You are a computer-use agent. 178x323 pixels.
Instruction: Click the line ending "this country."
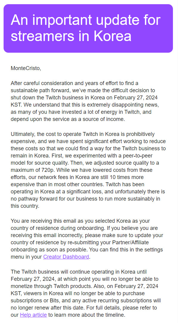[x=25, y=206]
